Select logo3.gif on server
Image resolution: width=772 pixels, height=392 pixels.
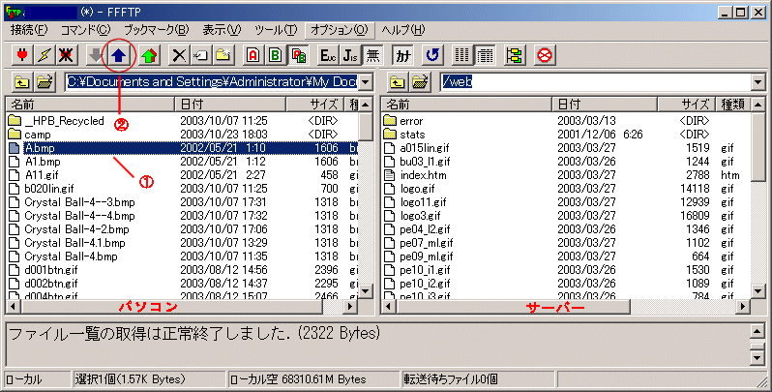pyautogui.click(x=420, y=216)
